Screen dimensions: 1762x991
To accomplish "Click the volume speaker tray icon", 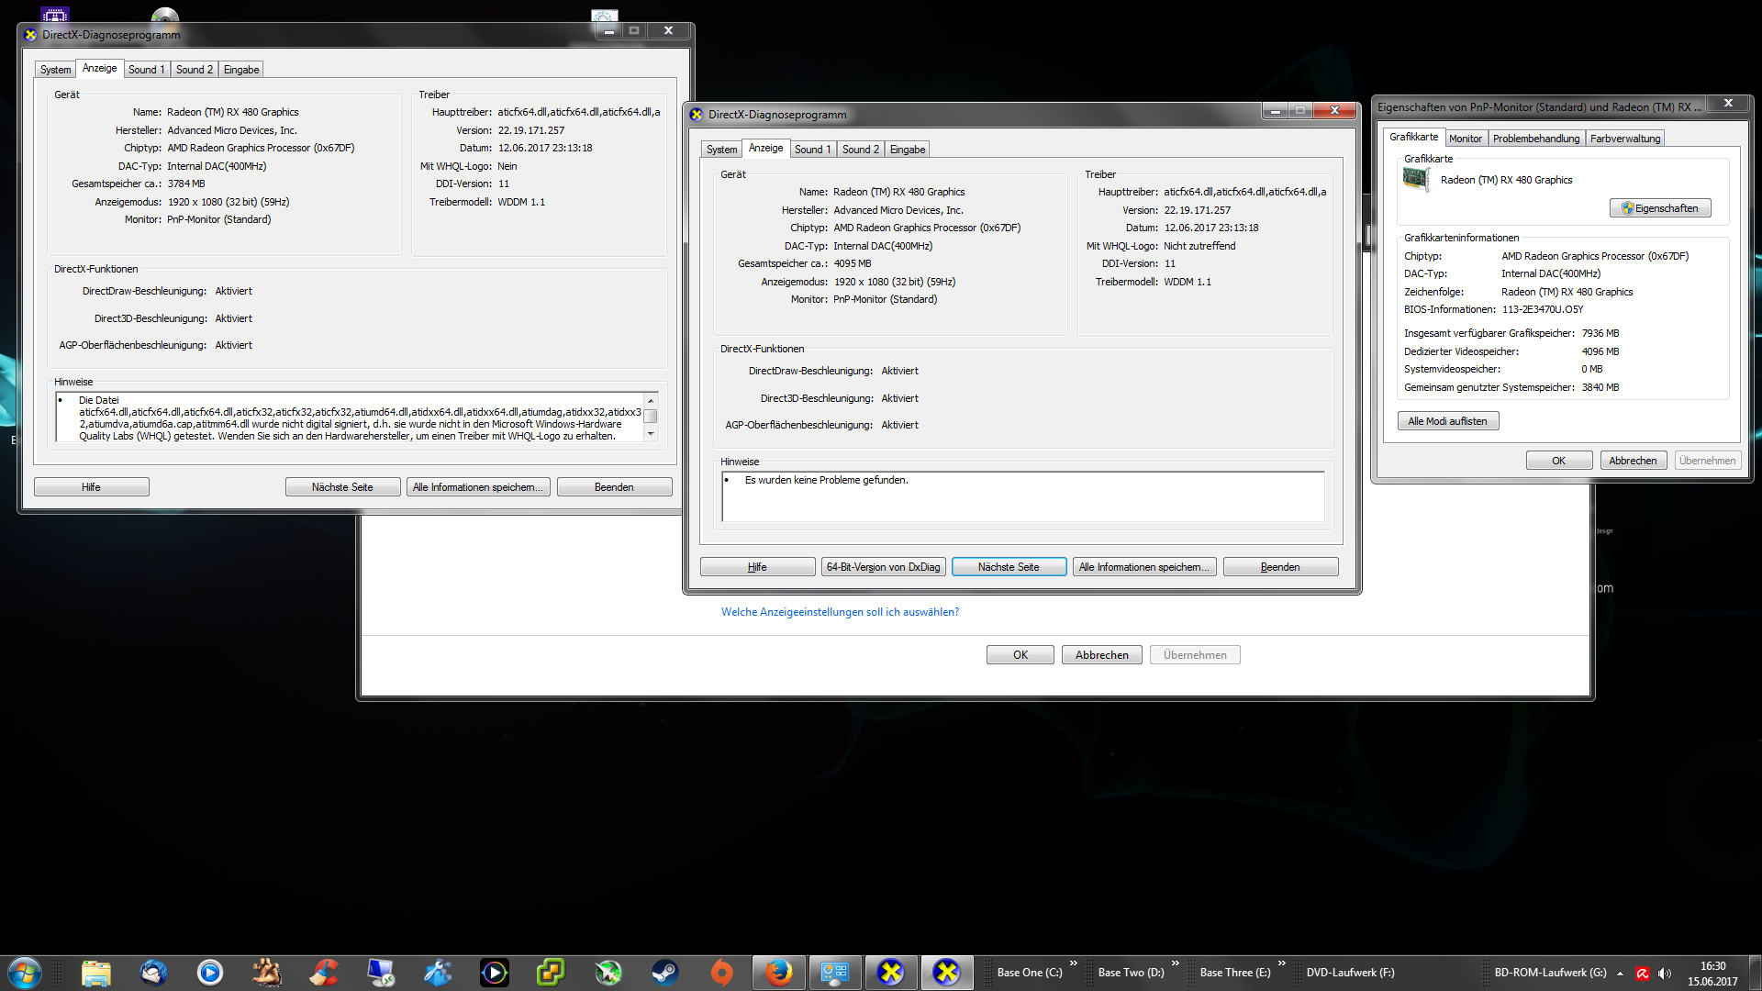I will click(x=1665, y=974).
